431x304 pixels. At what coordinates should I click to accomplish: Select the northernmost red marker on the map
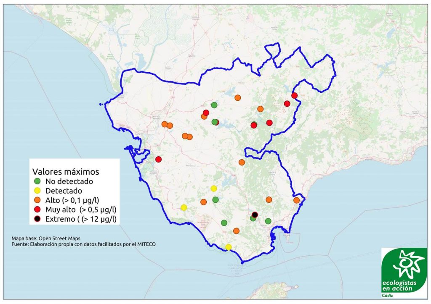[x=294, y=95]
